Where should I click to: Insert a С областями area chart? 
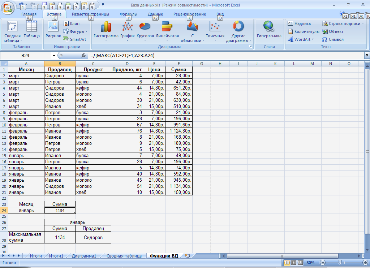coord(192,32)
